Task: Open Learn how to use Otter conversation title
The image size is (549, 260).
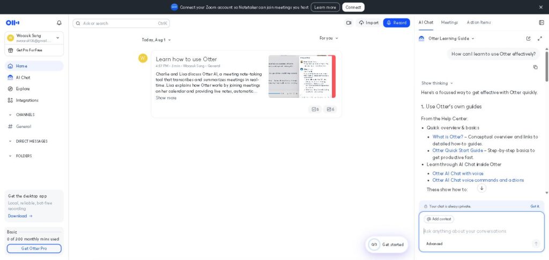Action: (x=186, y=59)
